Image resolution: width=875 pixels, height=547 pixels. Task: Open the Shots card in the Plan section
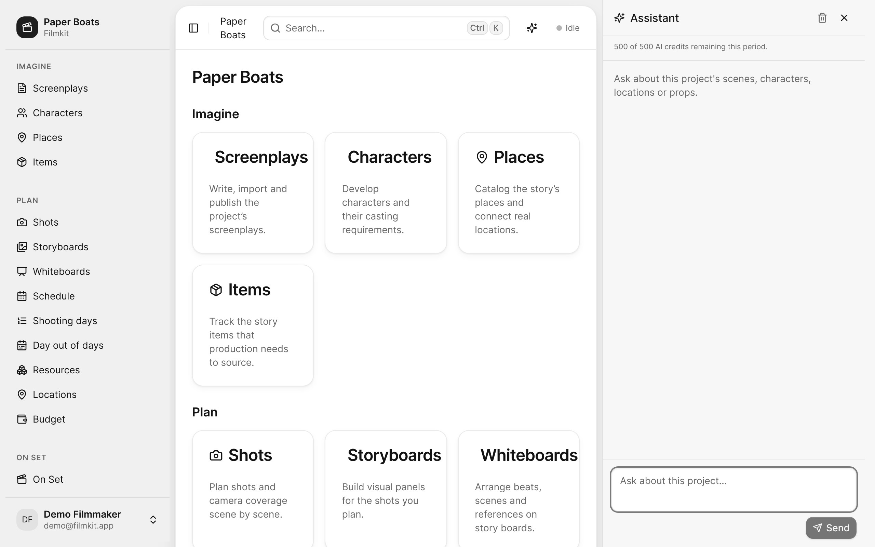[253, 489]
